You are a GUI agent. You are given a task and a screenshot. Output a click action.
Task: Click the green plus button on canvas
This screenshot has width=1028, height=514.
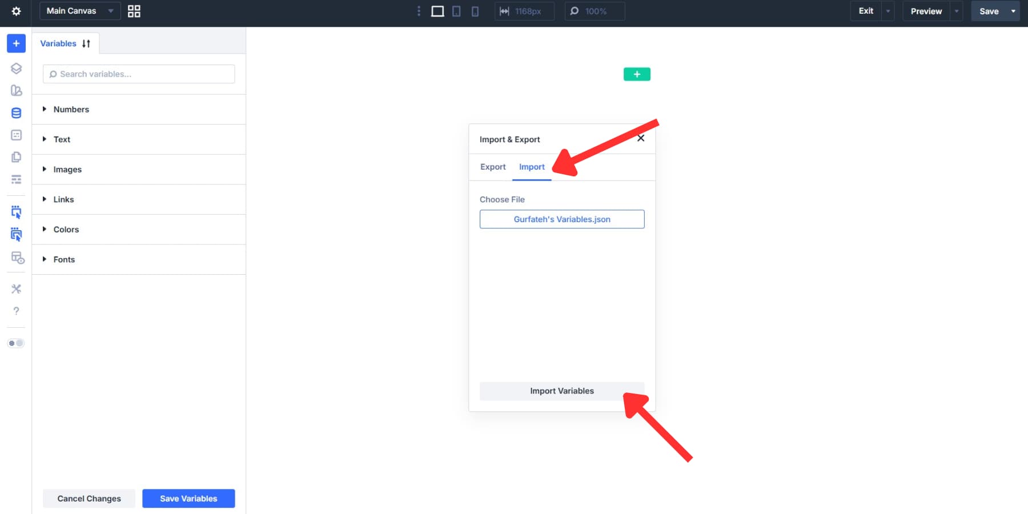coord(636,74)
